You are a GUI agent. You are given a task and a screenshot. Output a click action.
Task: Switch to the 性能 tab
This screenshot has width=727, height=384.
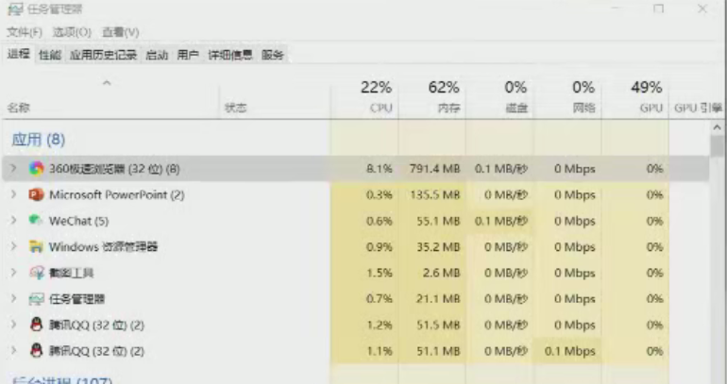point(49,55)
